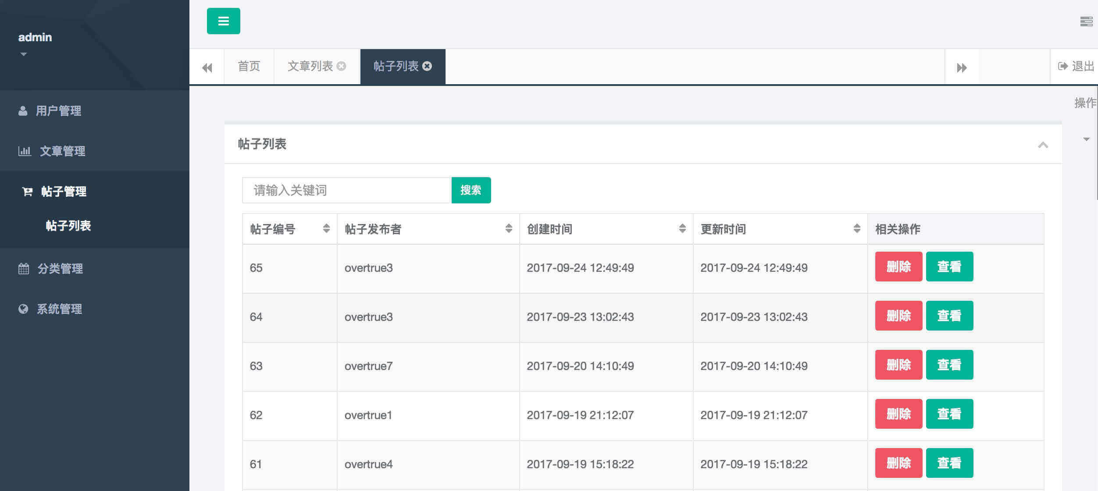
Task: Open the 分类管理 sidebar menu
Action: [x=60, y=269]
